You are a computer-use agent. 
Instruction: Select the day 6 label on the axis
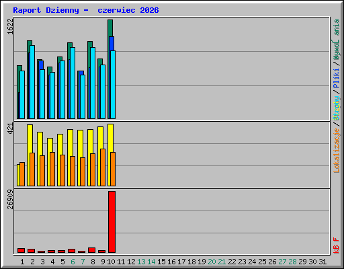pos(73,262)
